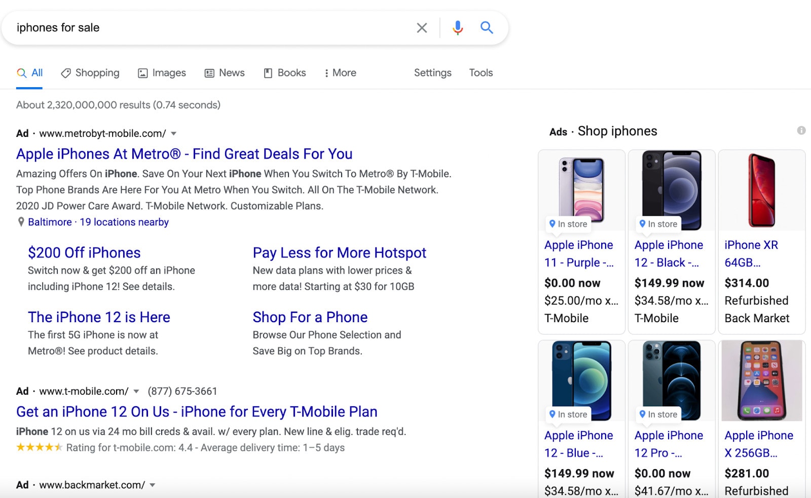
Task: Click the In store badge on iPhone 11 Purple
Action: pyautogui.click(x=568, y=223)
